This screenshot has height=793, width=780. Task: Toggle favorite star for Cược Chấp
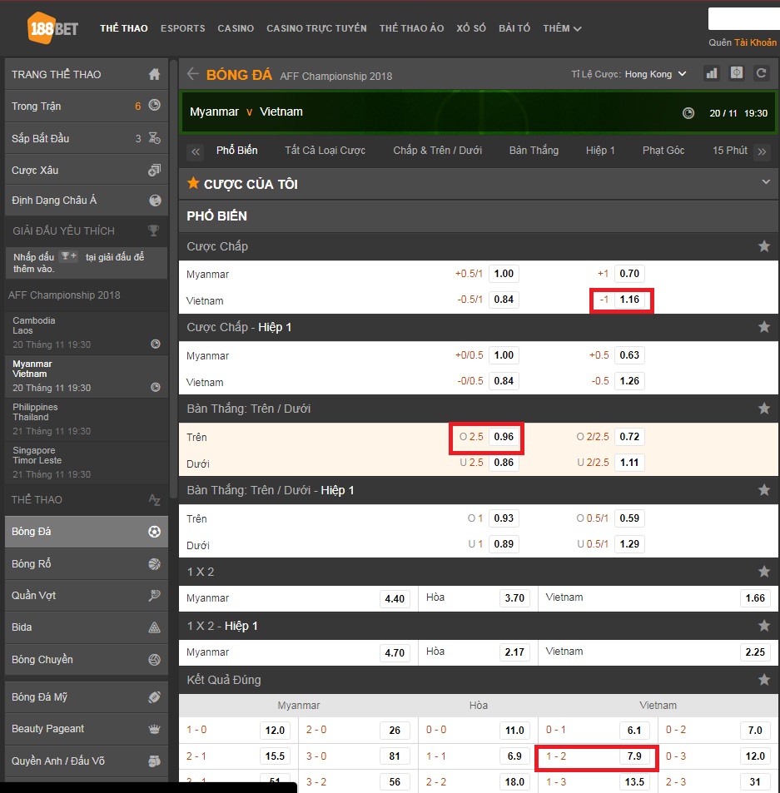764,246
